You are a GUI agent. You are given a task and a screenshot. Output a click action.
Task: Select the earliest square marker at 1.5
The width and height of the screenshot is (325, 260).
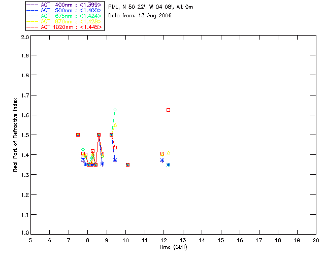(78, 135)
